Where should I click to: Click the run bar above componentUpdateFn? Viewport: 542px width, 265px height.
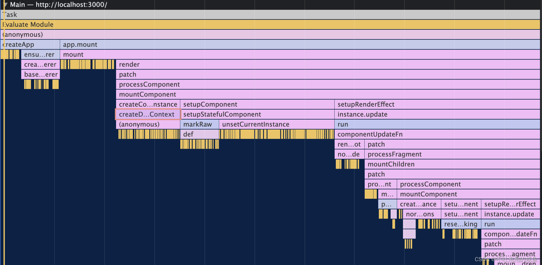437,125
